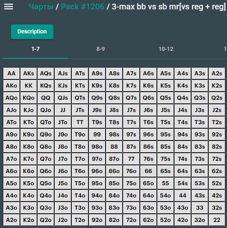
Task: Select the 43s hand cell
Action: (x=200, y=195)
